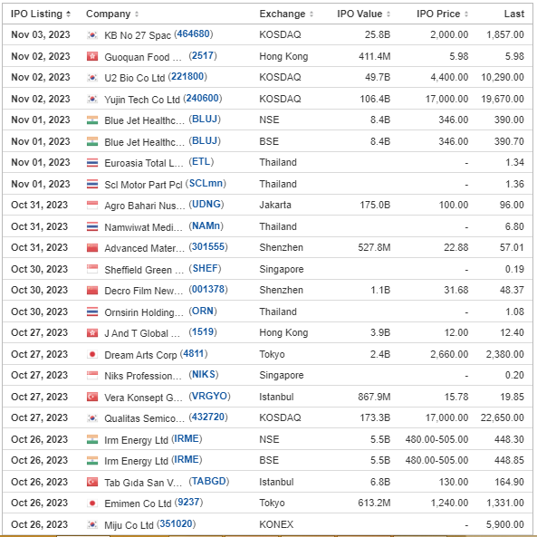Click Hong Kong flag beside J And T Global

pos(92,333)
